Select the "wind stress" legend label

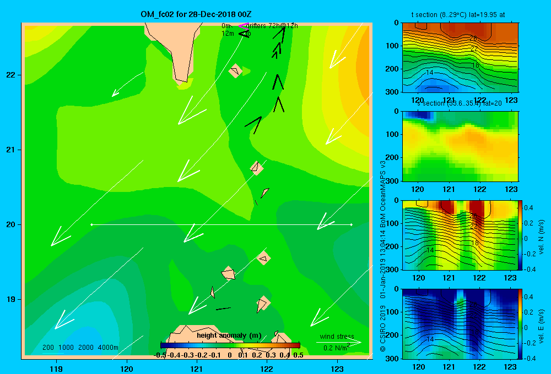337,336
